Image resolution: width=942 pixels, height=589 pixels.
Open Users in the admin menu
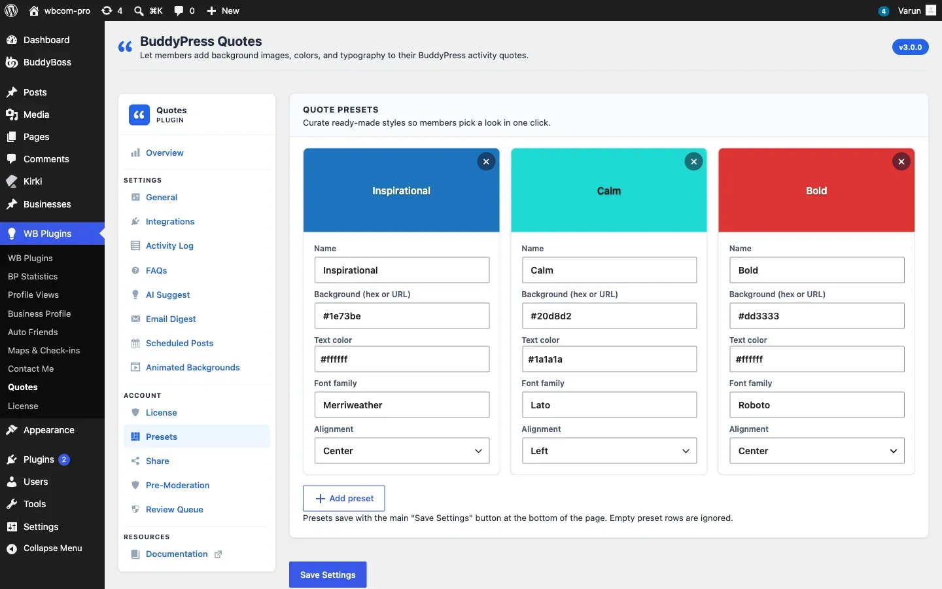click(x=52, y=482)
